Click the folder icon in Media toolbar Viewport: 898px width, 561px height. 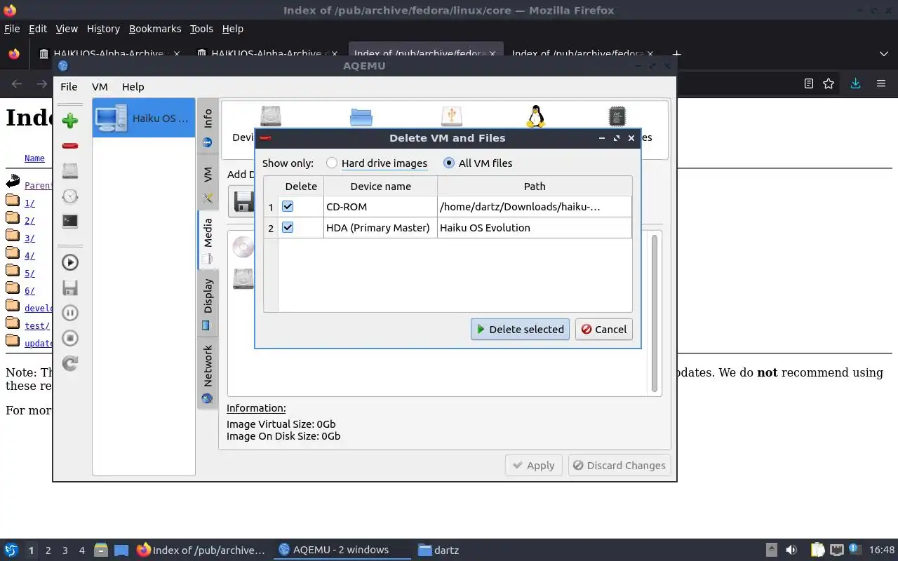point(361,117)
